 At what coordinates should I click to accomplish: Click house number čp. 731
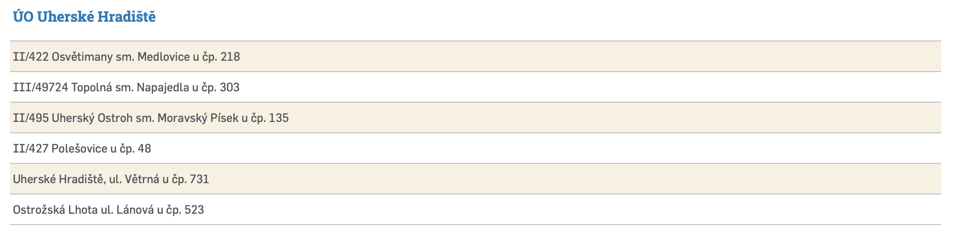click(x=190, y=179)
